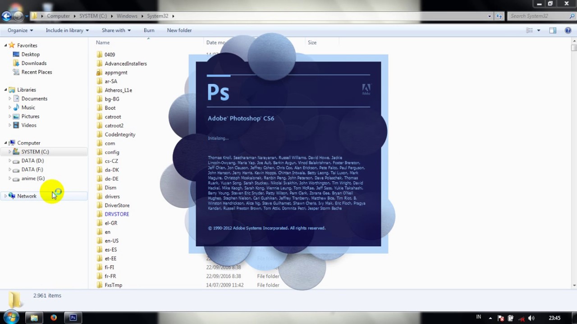Select Network in navigation pane
Screen dimensions: 577x324
click(27, 196)
